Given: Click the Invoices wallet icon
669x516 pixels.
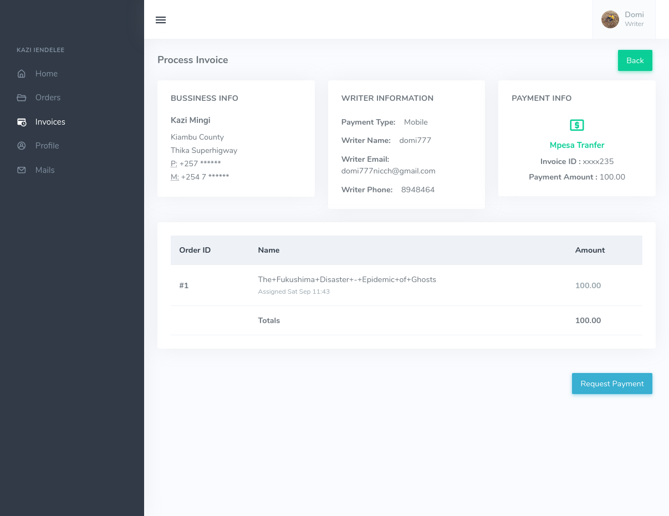Looking at the screenshot, I should 22,122.
